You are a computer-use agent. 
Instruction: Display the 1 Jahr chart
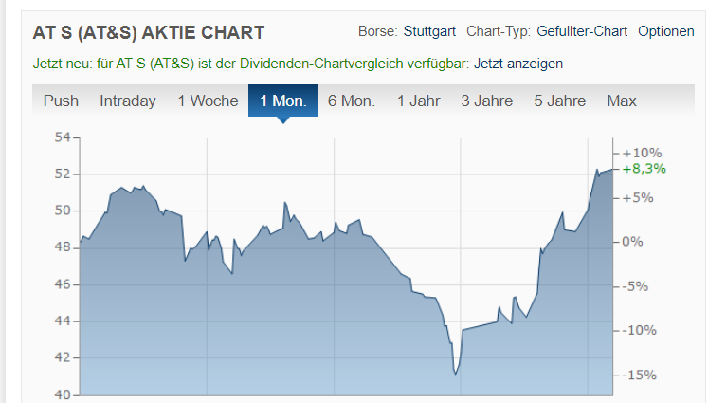(419, 101)
